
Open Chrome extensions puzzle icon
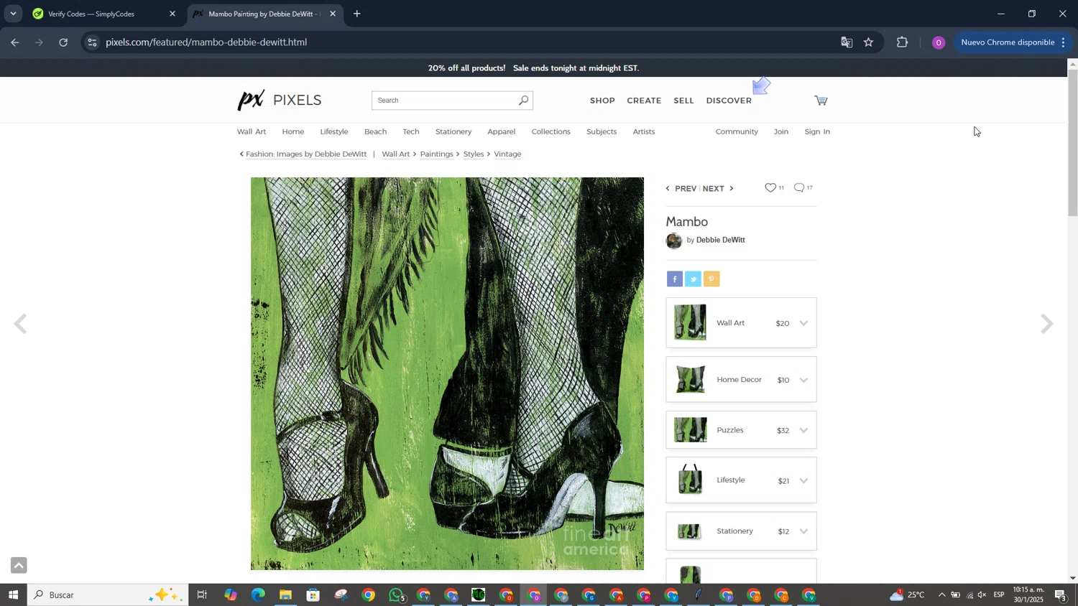(903, 42)
